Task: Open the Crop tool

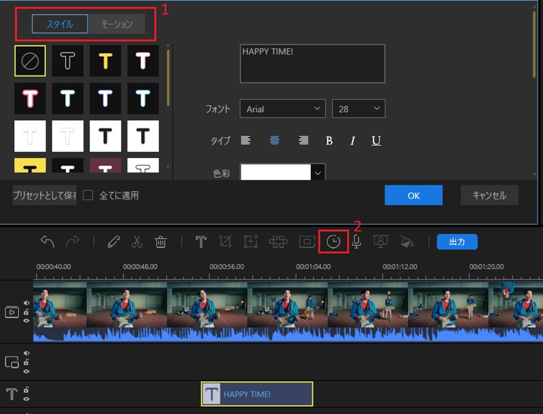Action: click(x=225, y=242)
